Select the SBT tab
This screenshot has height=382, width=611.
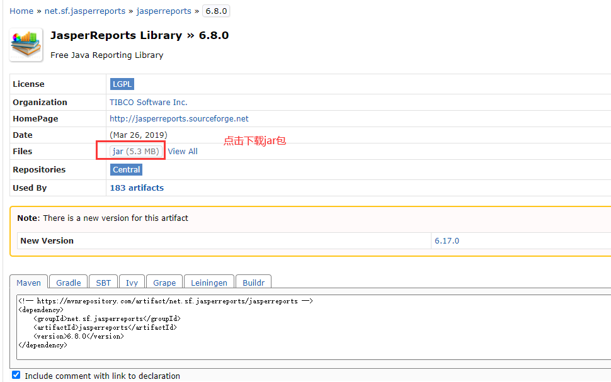pyautogui.click(x=103, y=283)
